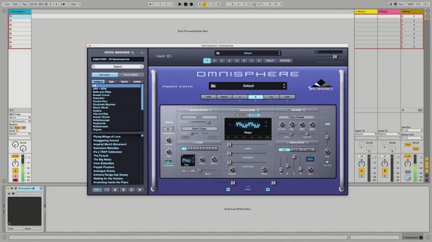Click the Omnisphere track activator button
432x242 pixels.
point(15,171)
